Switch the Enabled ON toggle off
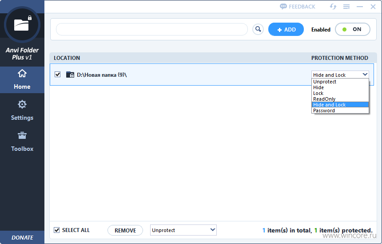The image size is (382, 244). pos(353,29)
